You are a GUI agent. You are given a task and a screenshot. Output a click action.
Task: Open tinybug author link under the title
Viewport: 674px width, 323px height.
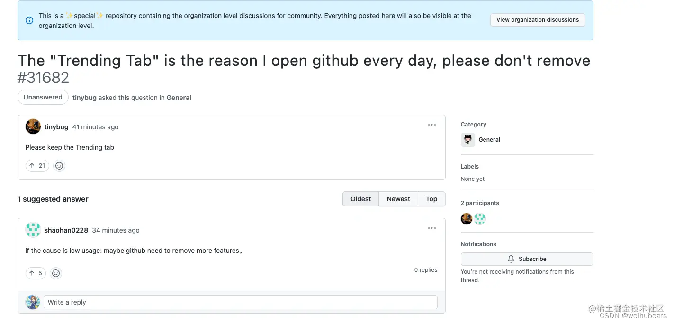(x=84, y=98)
